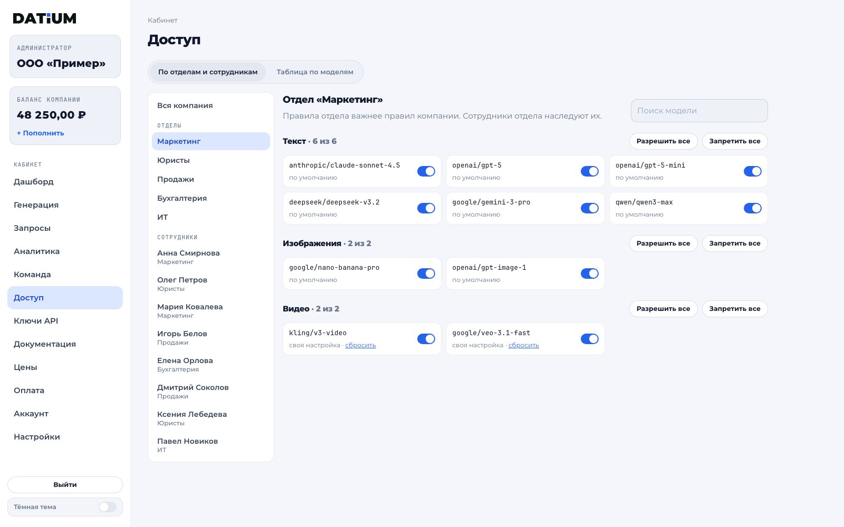This screenshot has height=527, width=844.
Task: Toggle anthropic/claude-sonnet-4.5 model access
Action: point(426,171)
